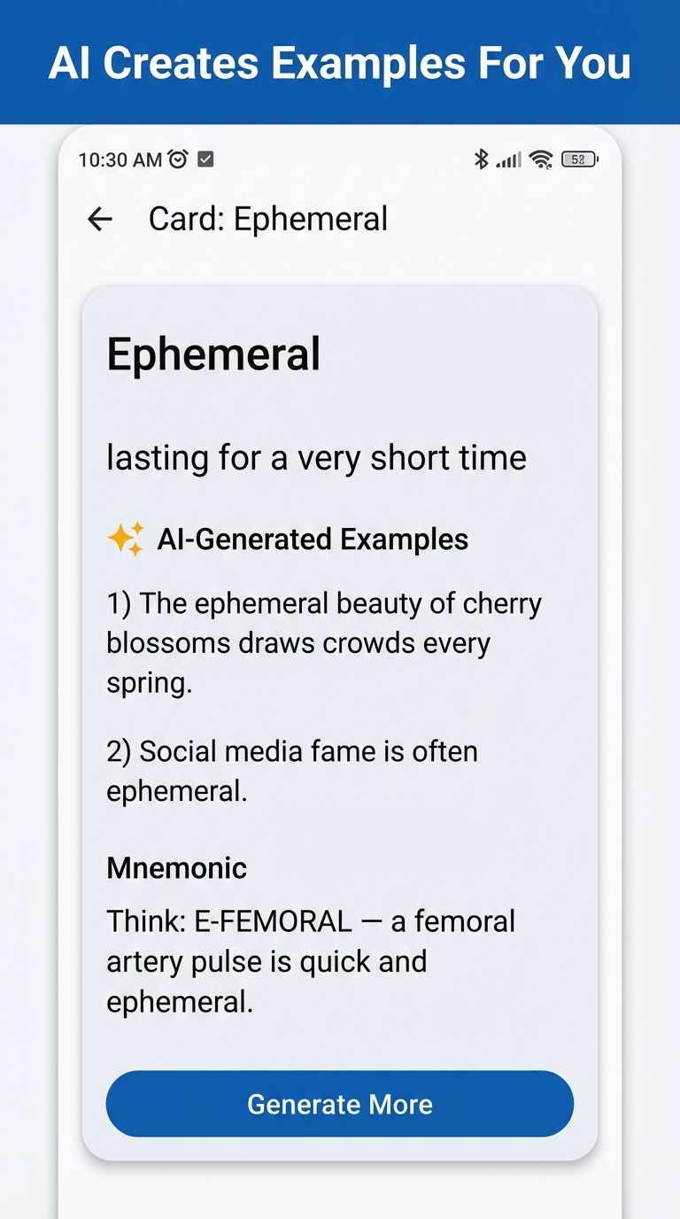Tap the definition lasting for a very short time

tap(317, 458)
